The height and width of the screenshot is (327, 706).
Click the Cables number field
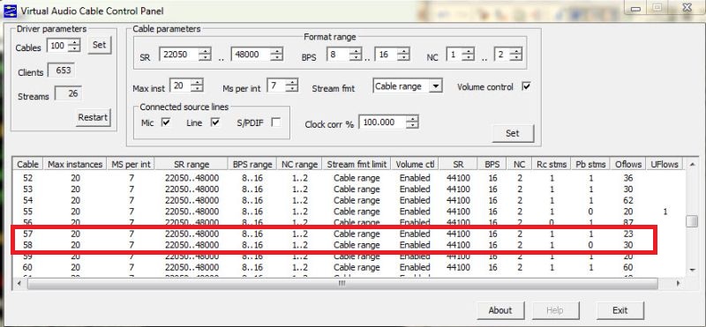[58, 46]
